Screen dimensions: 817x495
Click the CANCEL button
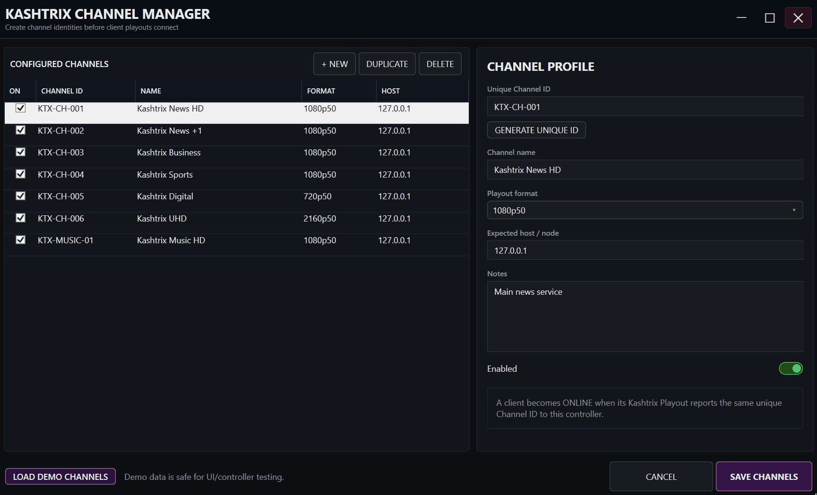click(661, 477)
